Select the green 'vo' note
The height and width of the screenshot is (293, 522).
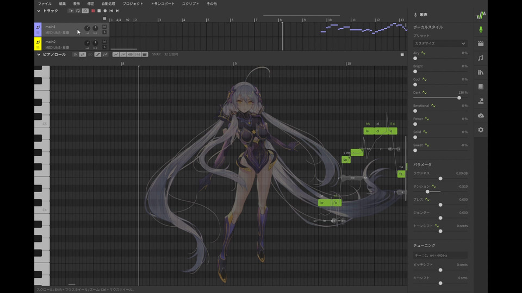click(x=346, y=160)
